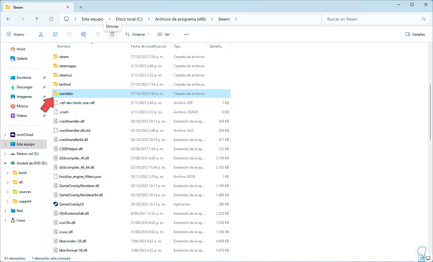Go up one folder level
The height and width of the screenshot is (262, 433).
37,19
